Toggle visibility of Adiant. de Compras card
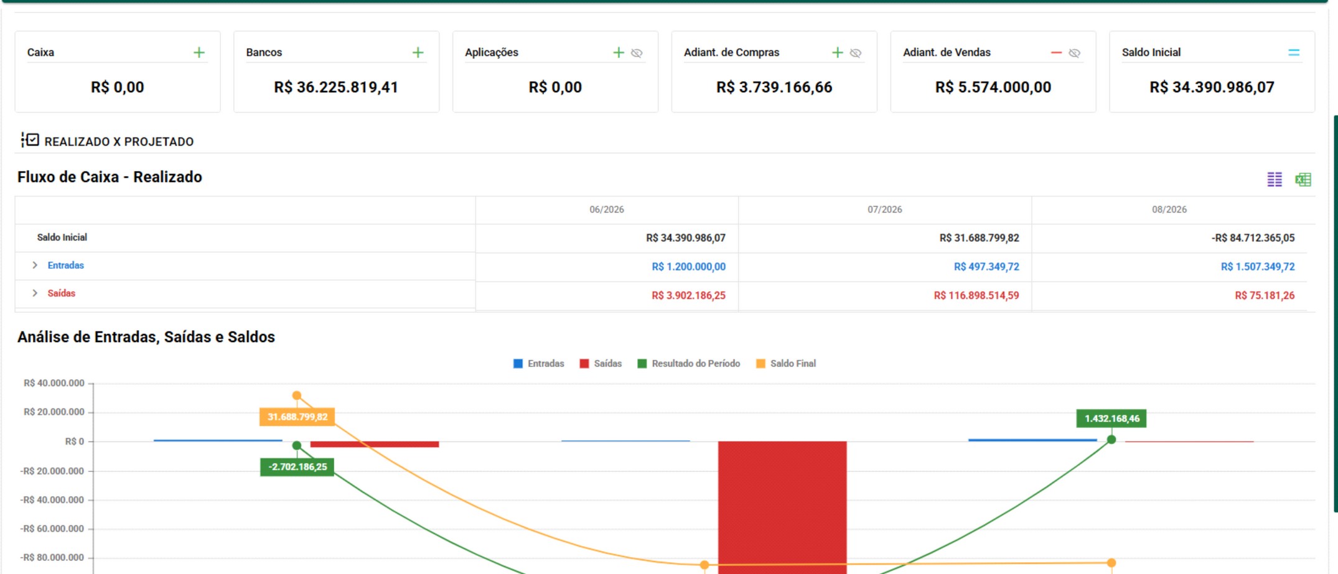The image size is (1338, 574). pos(856,53)
